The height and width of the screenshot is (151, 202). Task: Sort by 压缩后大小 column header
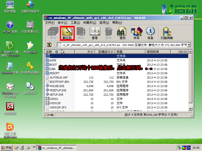click(105, 52)
